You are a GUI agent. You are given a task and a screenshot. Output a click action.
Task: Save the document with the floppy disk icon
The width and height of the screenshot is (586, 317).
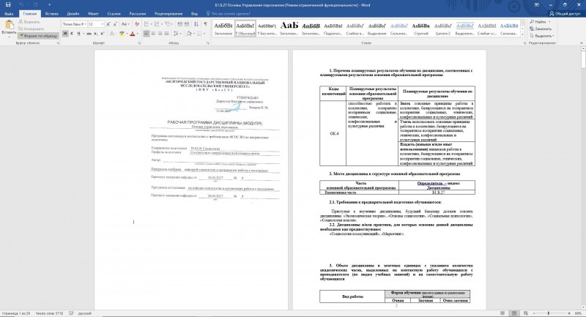(x=8, y=5)
